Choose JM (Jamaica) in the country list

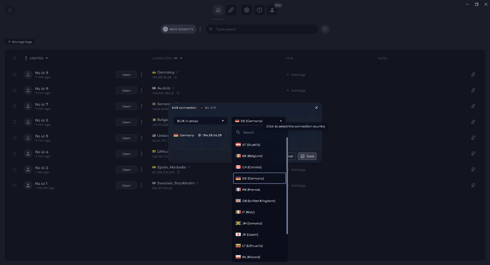(x=260, y=223)
